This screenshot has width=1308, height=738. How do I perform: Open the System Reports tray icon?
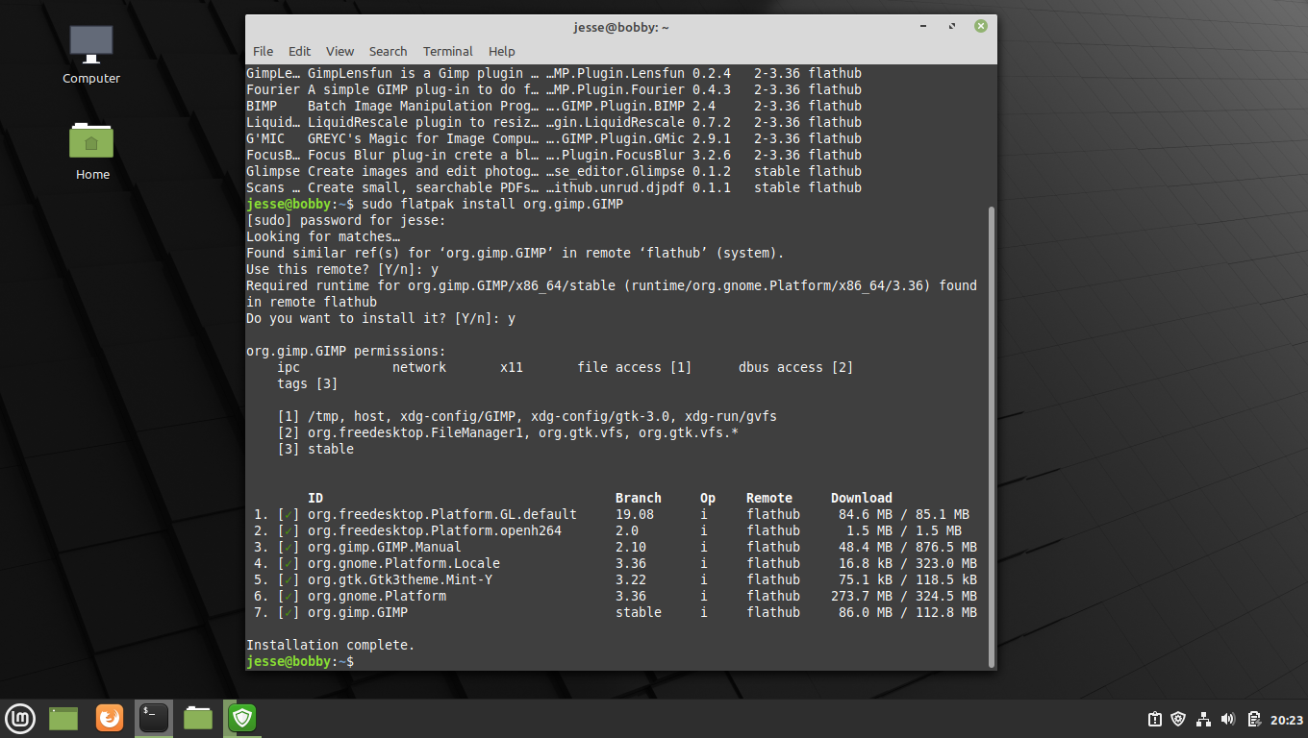tap(1154, 719)
